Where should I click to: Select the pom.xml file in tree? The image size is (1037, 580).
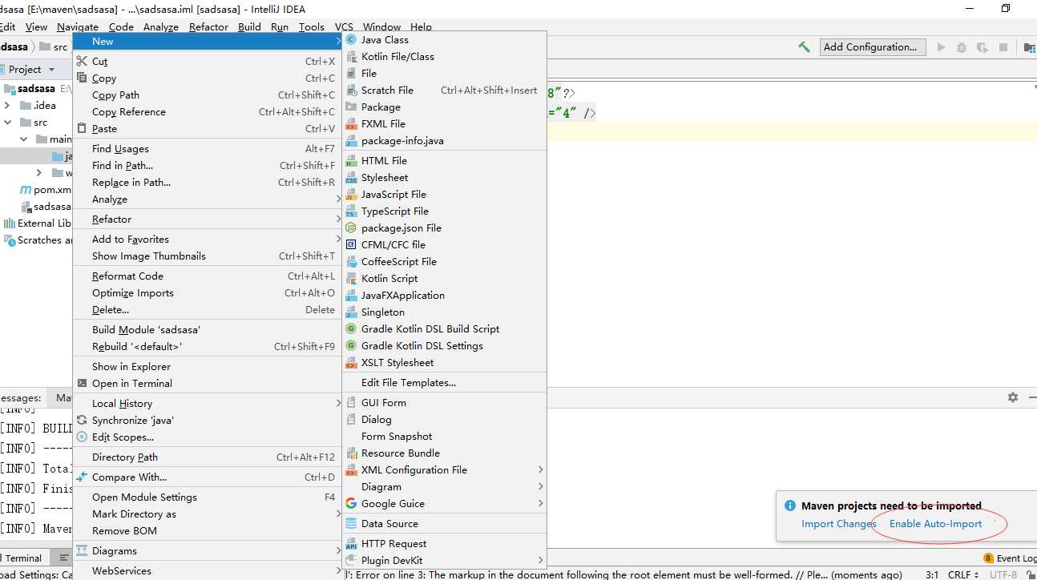[x=45, y=190]
